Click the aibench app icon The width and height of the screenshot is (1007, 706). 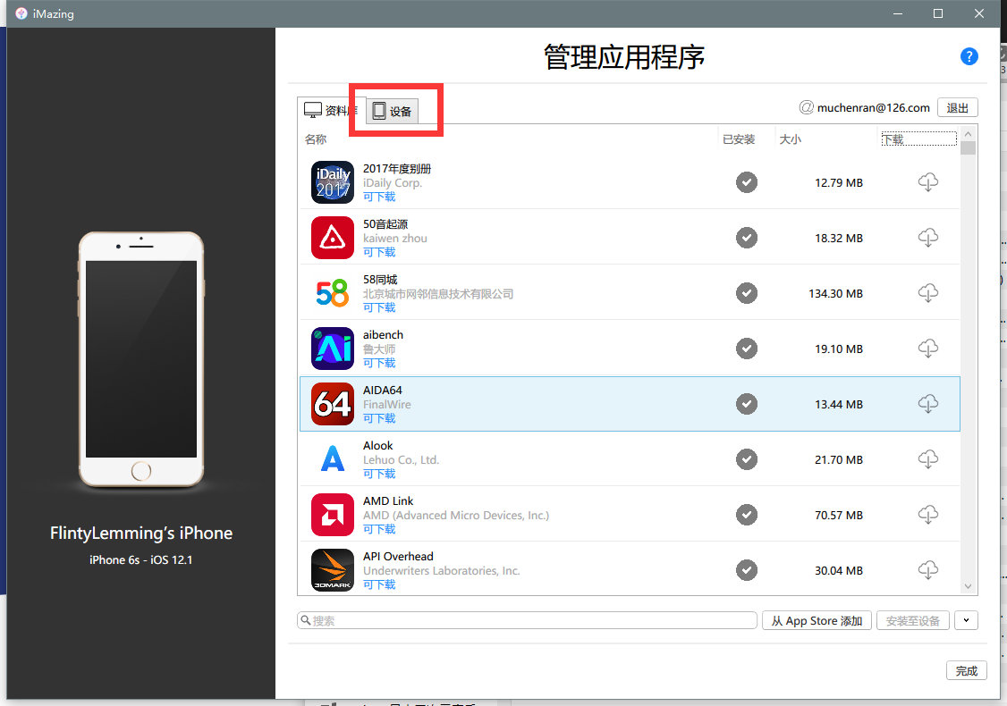pyautogui.click(x=333, y=349)
